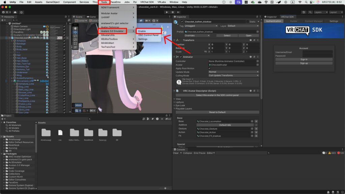The height and width of the screenshot is (194, 345).
Task: Toggle the Static checkbox for Chocolat_kaihen_kisekae
Action: 248,22
